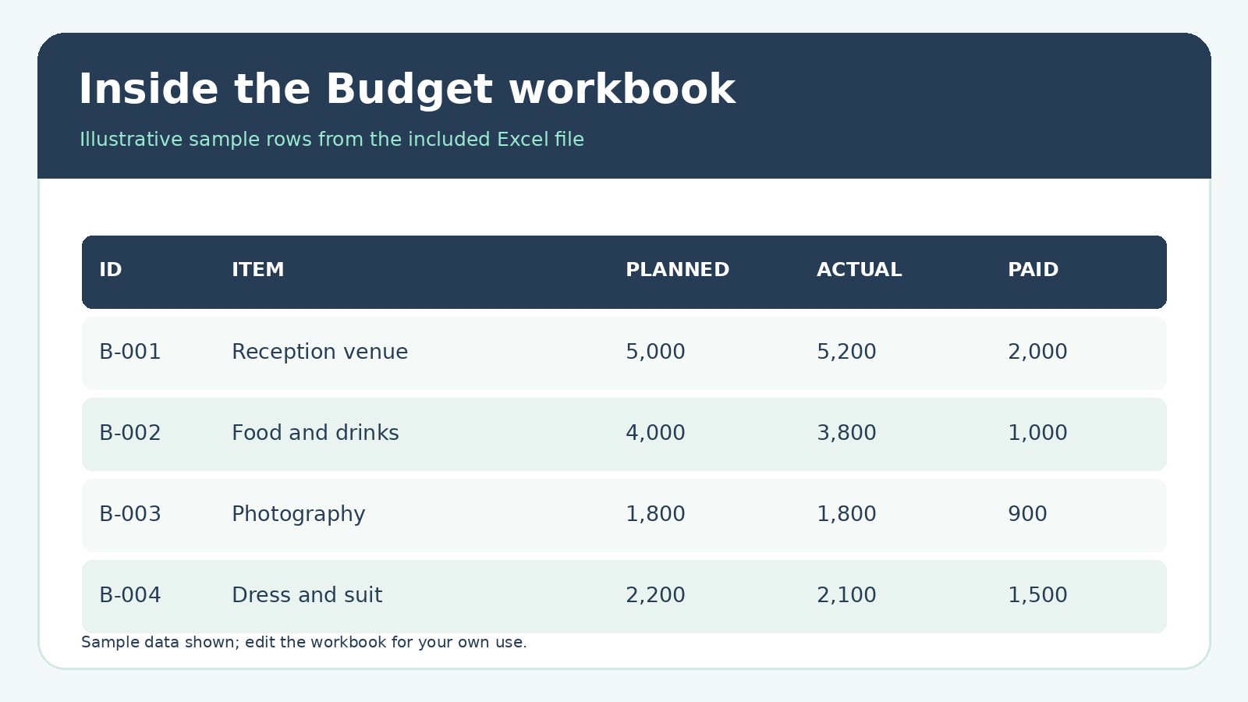The image size is (1248, 702).
Task: Click the Photography planned value 1,800
Action: point(655,514)
